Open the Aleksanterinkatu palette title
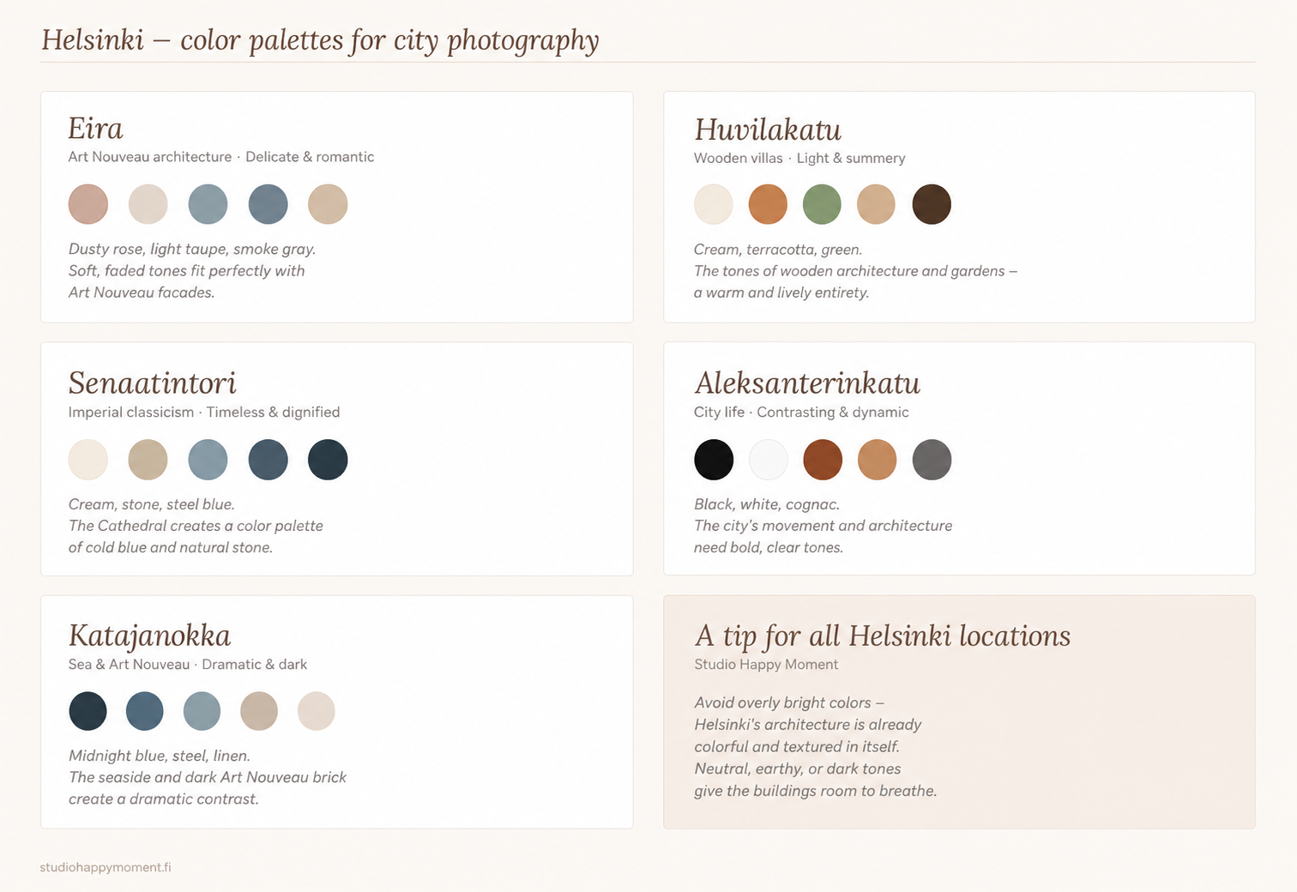Viewport: 1297px width, 892px height. 807,383
